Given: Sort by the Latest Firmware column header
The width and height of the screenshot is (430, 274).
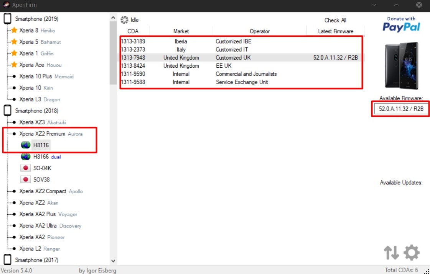Looking at the screenshot, I should 336,31.
